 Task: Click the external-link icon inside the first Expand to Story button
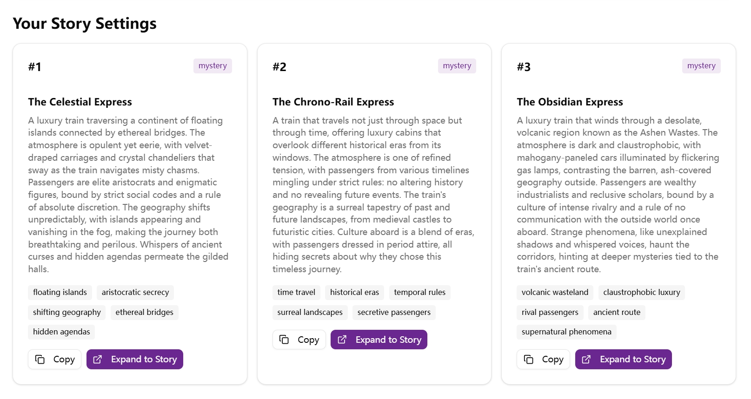click(98, 359)
